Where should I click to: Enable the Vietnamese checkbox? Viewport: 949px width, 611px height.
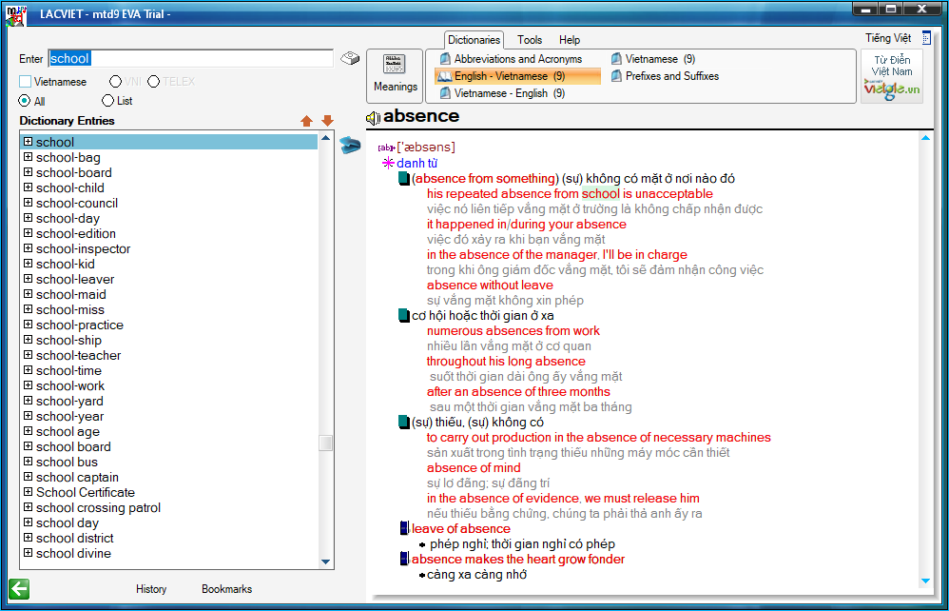(x=26, y=82)
